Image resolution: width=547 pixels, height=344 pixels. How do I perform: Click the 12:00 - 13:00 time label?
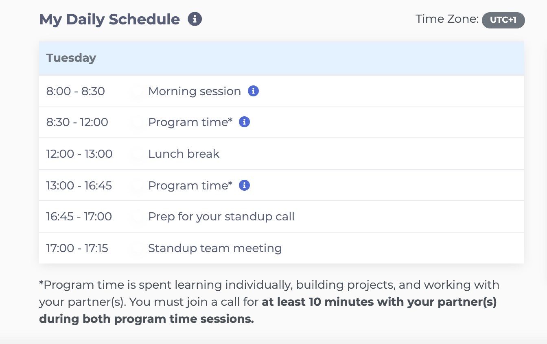pos(79,154)
